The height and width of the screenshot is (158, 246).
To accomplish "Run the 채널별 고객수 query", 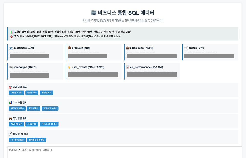I will click(16, 93).
